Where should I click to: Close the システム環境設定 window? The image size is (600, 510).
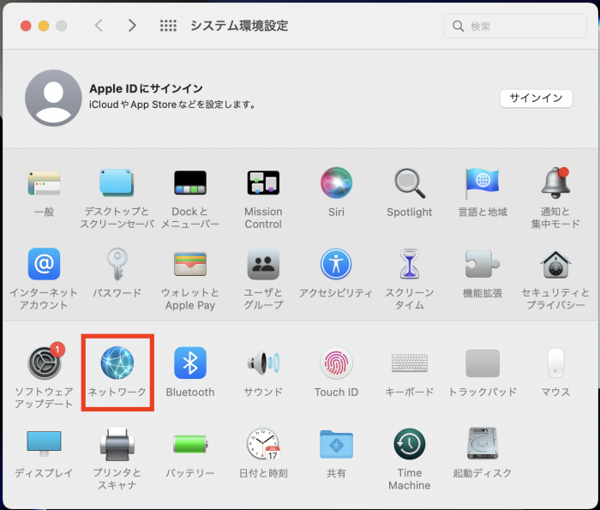(26, 26)
